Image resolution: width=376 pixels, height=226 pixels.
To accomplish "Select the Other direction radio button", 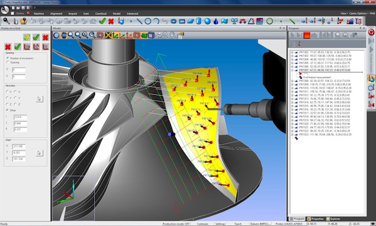I will pyautogui.click(x=7, y=110).
